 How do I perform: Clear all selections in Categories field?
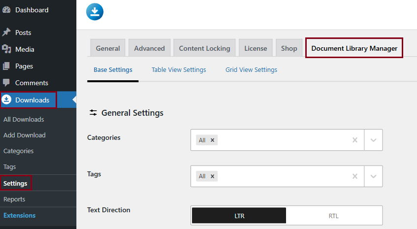(355, 140)
